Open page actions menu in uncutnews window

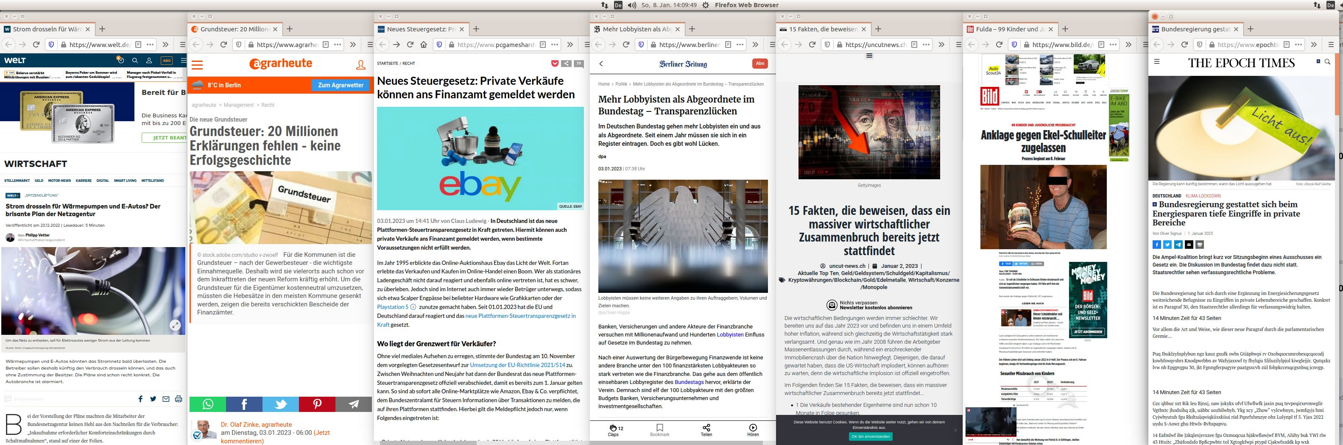tap(926, 44)
